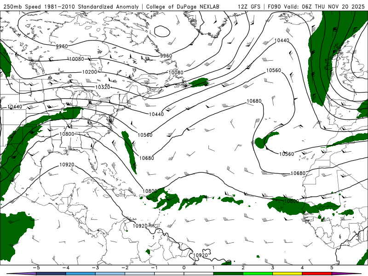Screen dimensions: 368x276
Task: Click the "0" tick label on the color scale
Action: (184, 268)
